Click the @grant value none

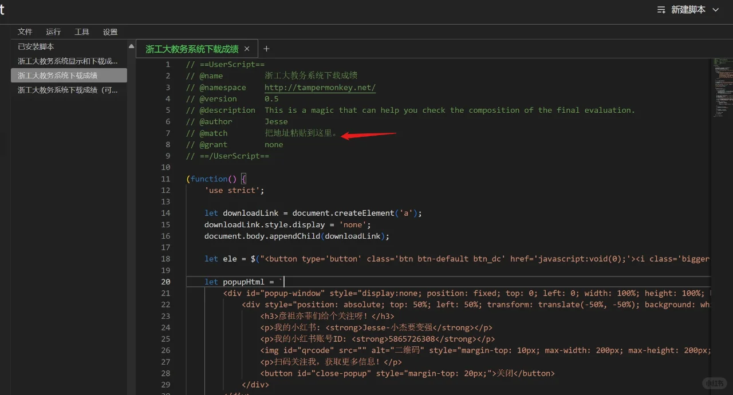274,144
